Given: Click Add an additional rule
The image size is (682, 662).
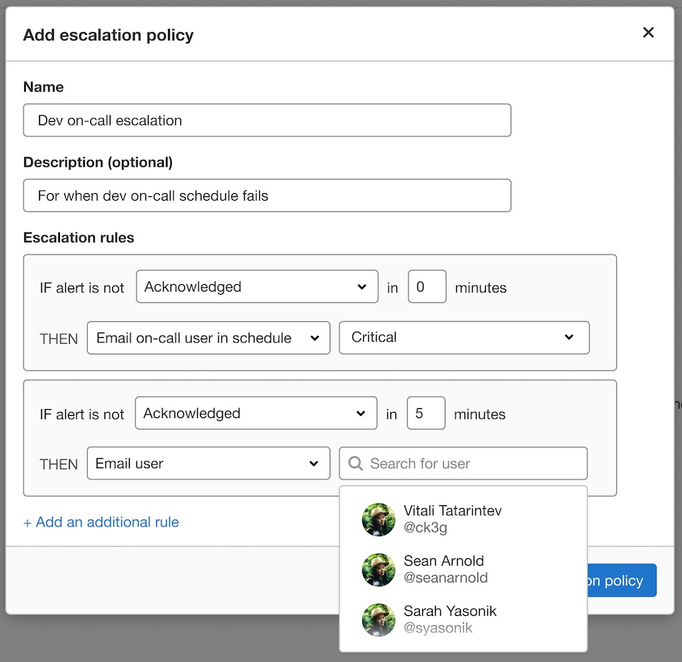Looking at the screenshot, I should coord(101,522).
